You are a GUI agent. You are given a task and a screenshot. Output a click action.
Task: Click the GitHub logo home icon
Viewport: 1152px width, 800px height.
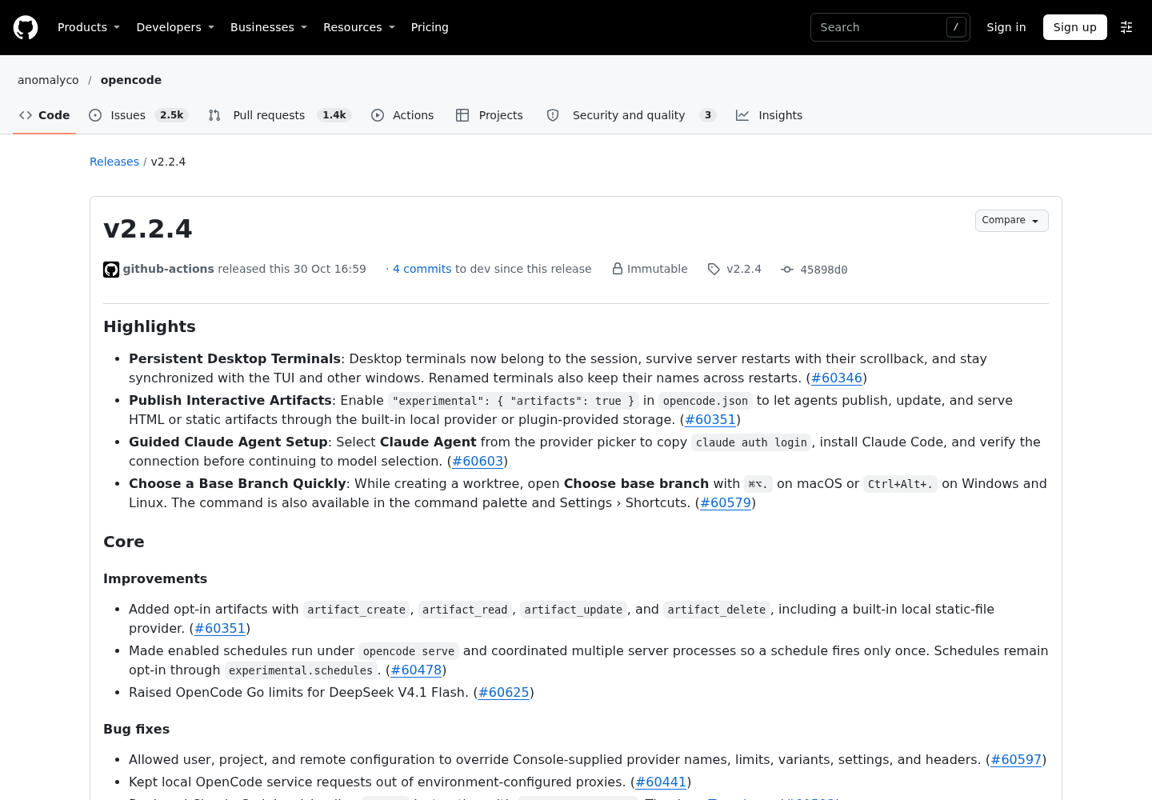click(x=26, y=27)
